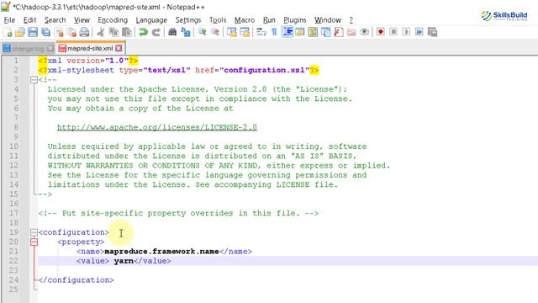Image resolution: width=538 pixels, height=303 pixels.
Task: Select the mapred-site.xml tab
Action: 90,48
